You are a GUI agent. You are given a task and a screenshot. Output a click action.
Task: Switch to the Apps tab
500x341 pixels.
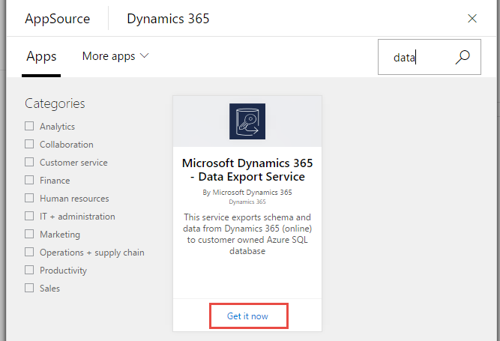(41, 56)
